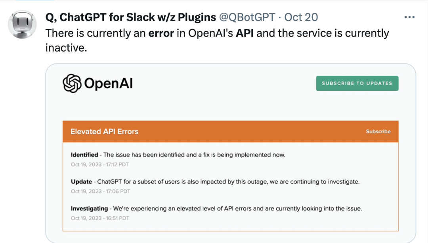Open the embedded OpenAI status image card
The width and height of the screenshot is (428, 243).
point(231,153)
